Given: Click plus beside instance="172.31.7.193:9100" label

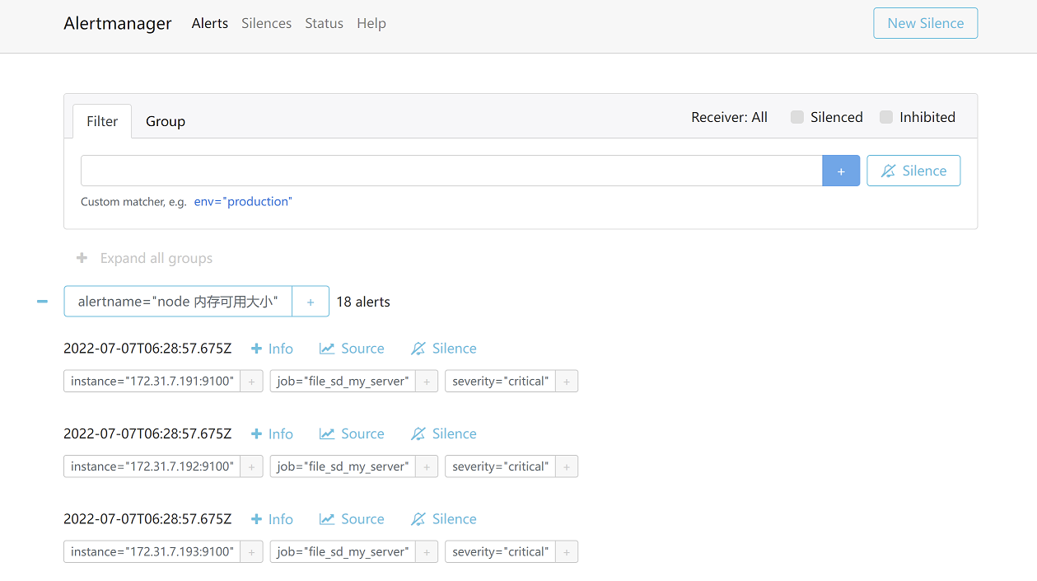Looking at the screenshot, I should coord(251,552).
